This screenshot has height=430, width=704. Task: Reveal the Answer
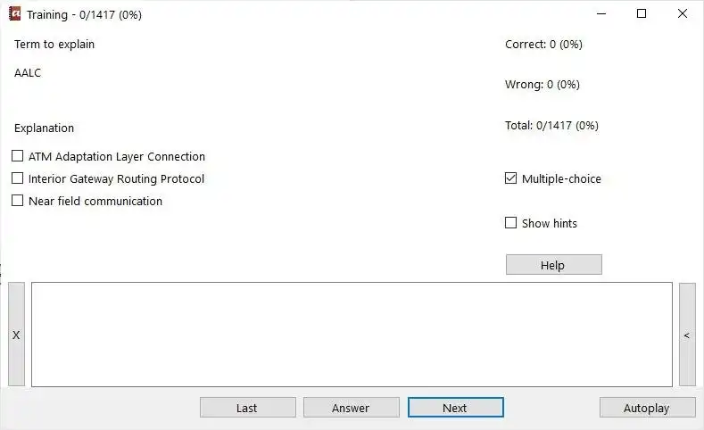click(x=351, y=408)
